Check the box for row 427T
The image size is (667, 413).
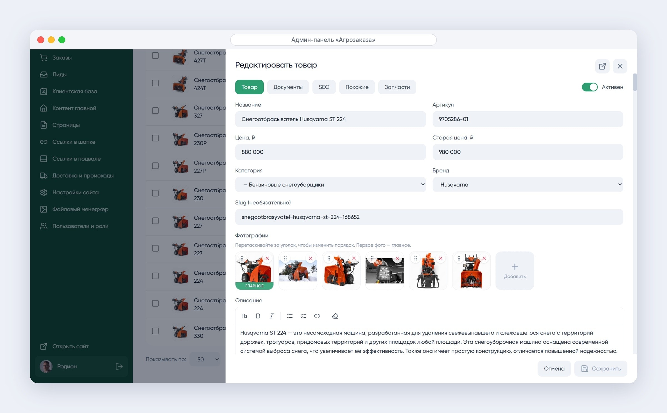point(155,55)
